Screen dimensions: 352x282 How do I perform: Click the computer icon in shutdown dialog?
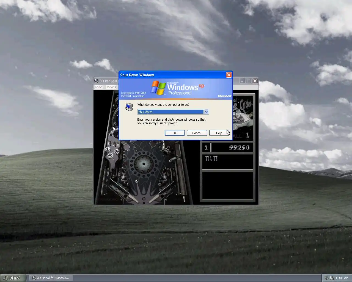[129, 107]
